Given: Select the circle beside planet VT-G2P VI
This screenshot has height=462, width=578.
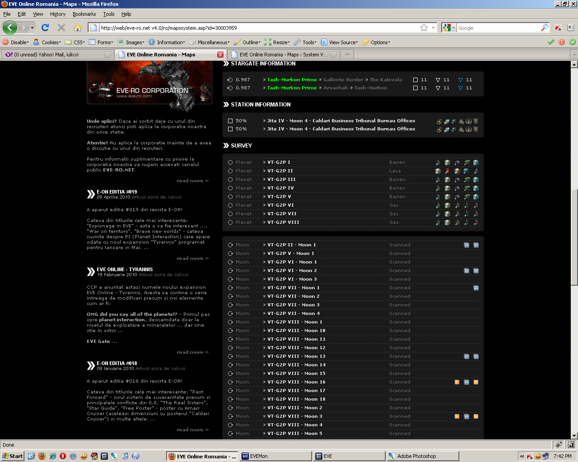Looking at the screenshot, I should [230, 205].
